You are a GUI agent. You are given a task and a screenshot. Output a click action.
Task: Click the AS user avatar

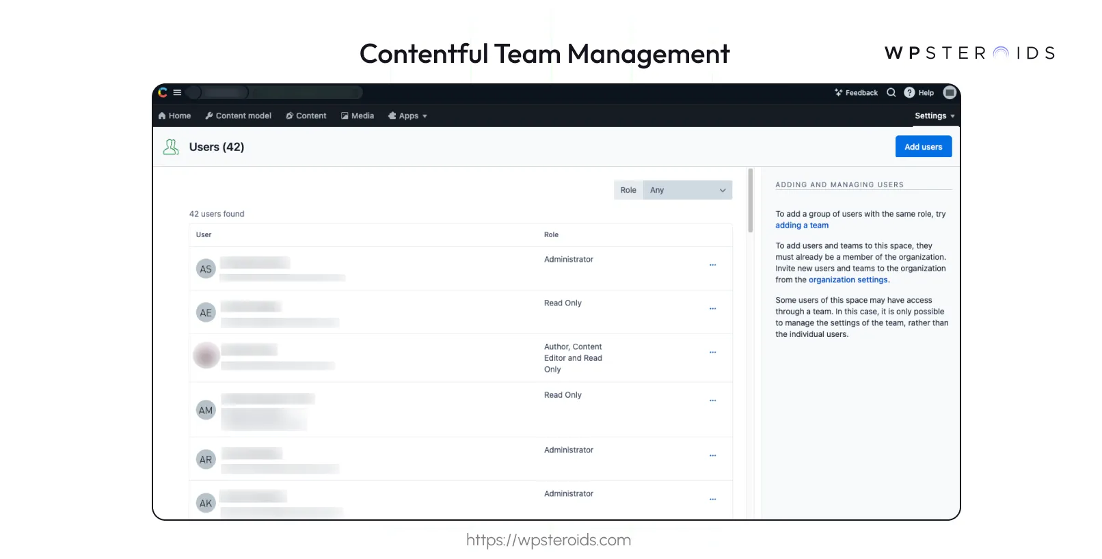click(x=206, y=269)
